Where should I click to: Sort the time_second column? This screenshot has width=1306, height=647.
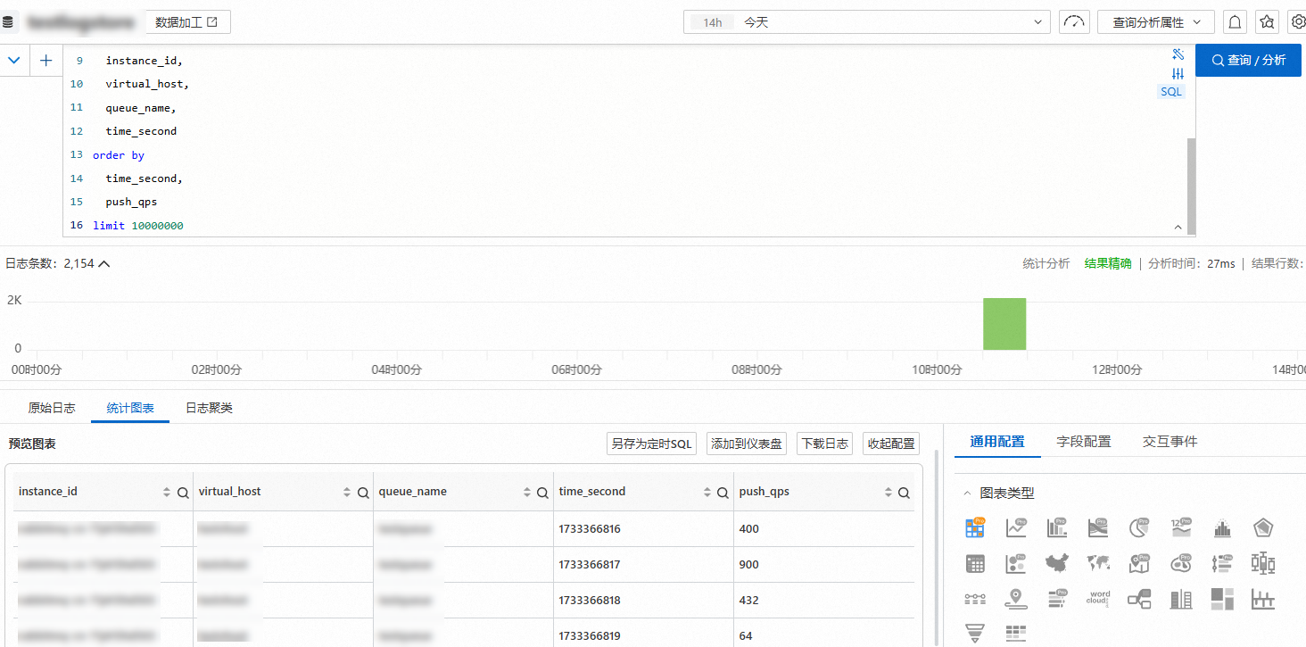point(707,493)
